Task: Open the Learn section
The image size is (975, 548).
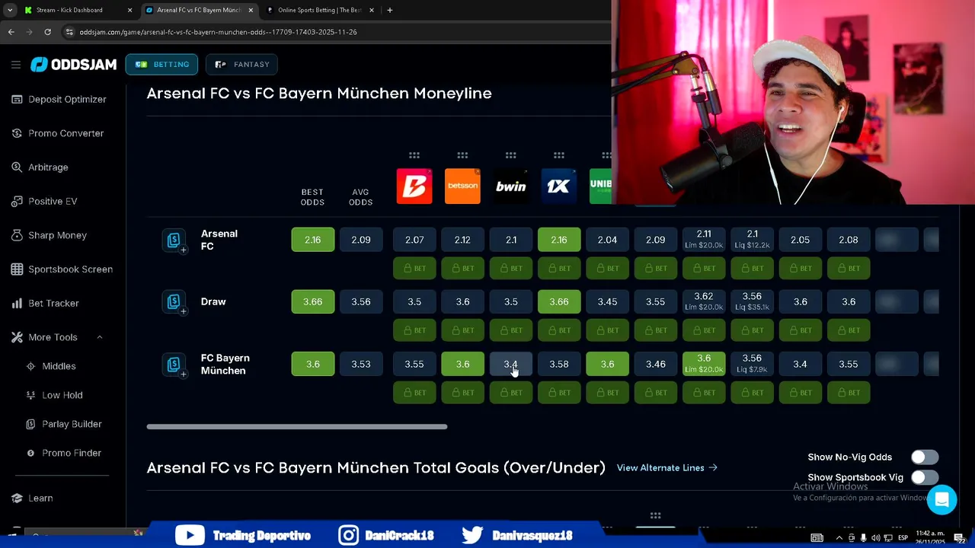Action: coord(32,498)
